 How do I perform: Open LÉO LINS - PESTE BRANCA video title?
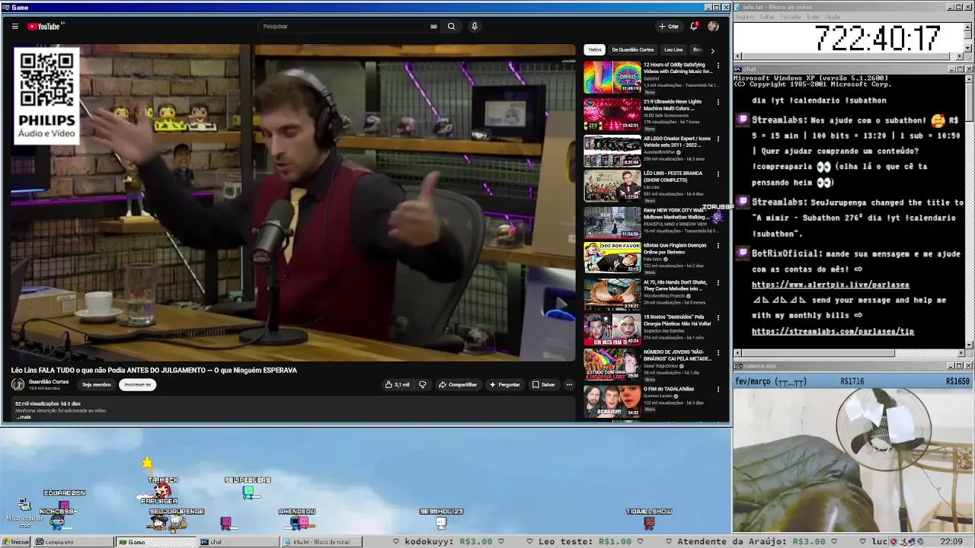(x=673, y=177)
